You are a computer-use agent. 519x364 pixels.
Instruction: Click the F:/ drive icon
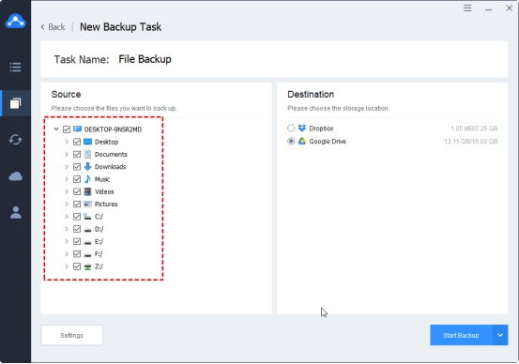[x=87, y=254]
